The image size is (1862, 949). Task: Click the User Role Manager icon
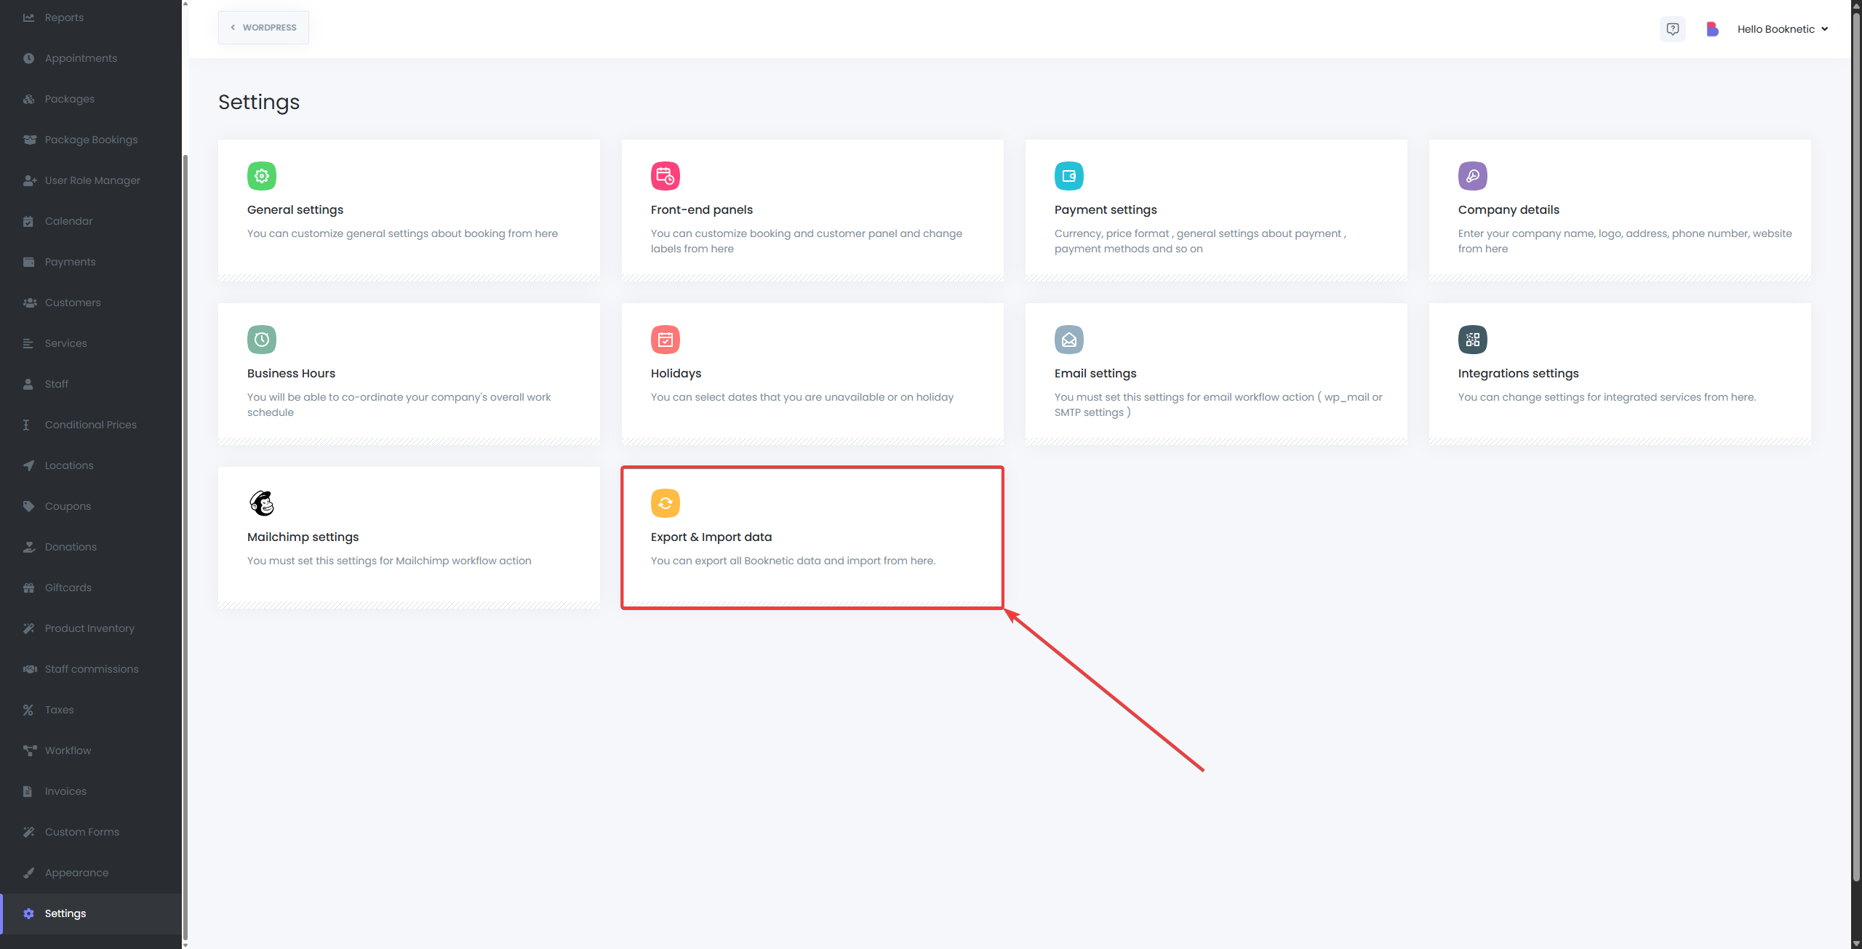coord(29,180)
